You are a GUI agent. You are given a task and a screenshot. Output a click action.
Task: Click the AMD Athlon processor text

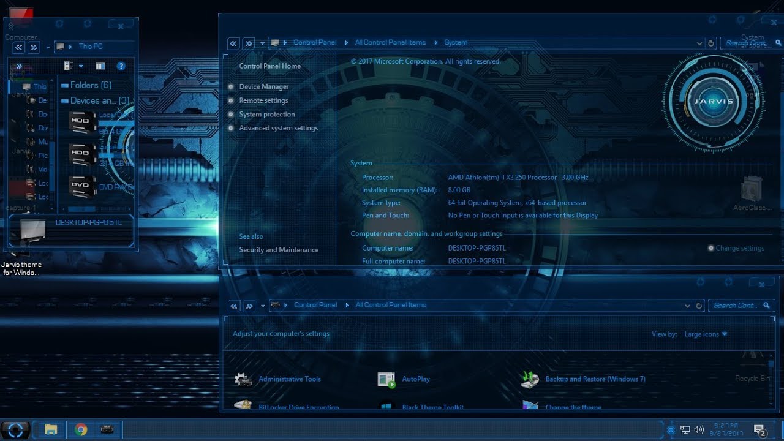518,178
